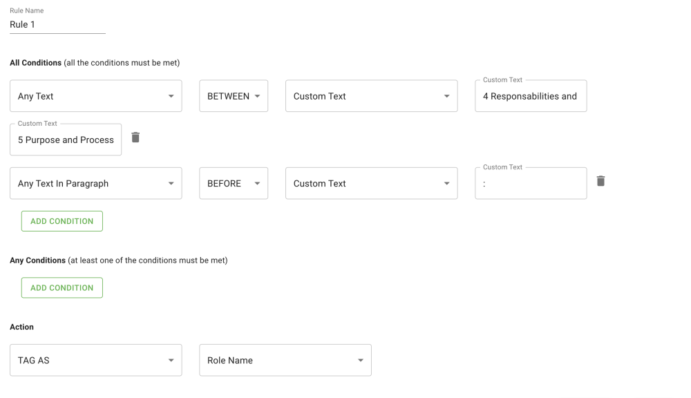Focus the Rule Name field
Image resolution: width=691 pixels, height=398 pixels.
tap(57, 25)
